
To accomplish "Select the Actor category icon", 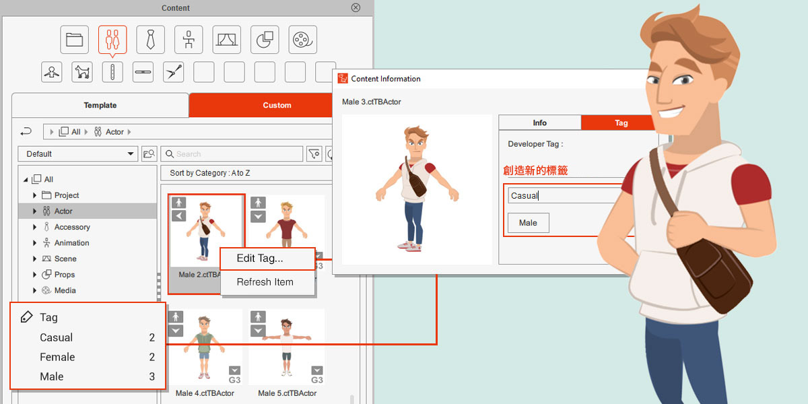I will 112,40.
